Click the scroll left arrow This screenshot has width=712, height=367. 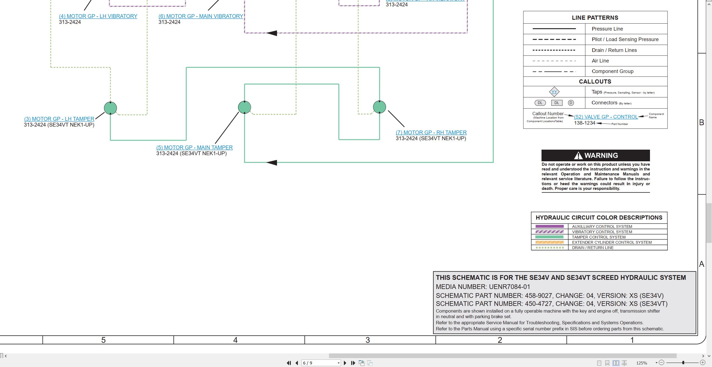[x=6, y=356]
